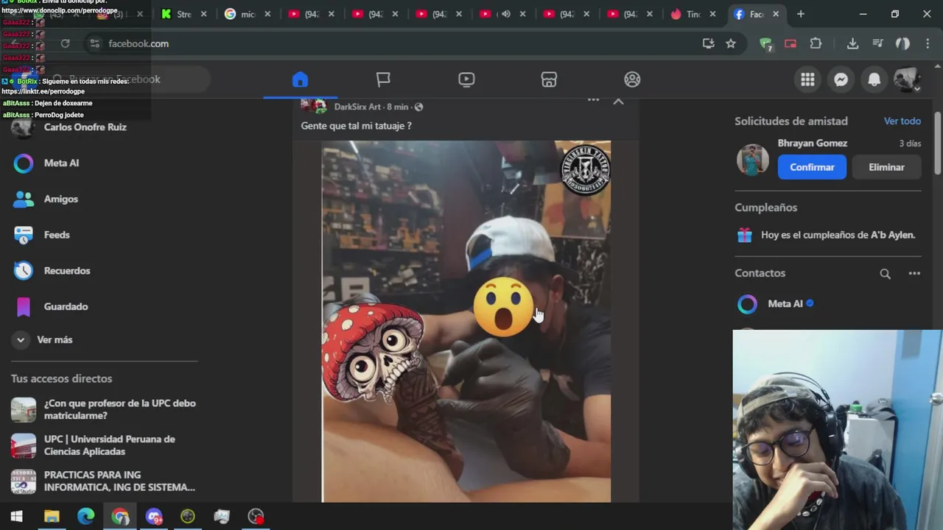
Task: Reload the Facebook page
Action: [x=66, y=43]
